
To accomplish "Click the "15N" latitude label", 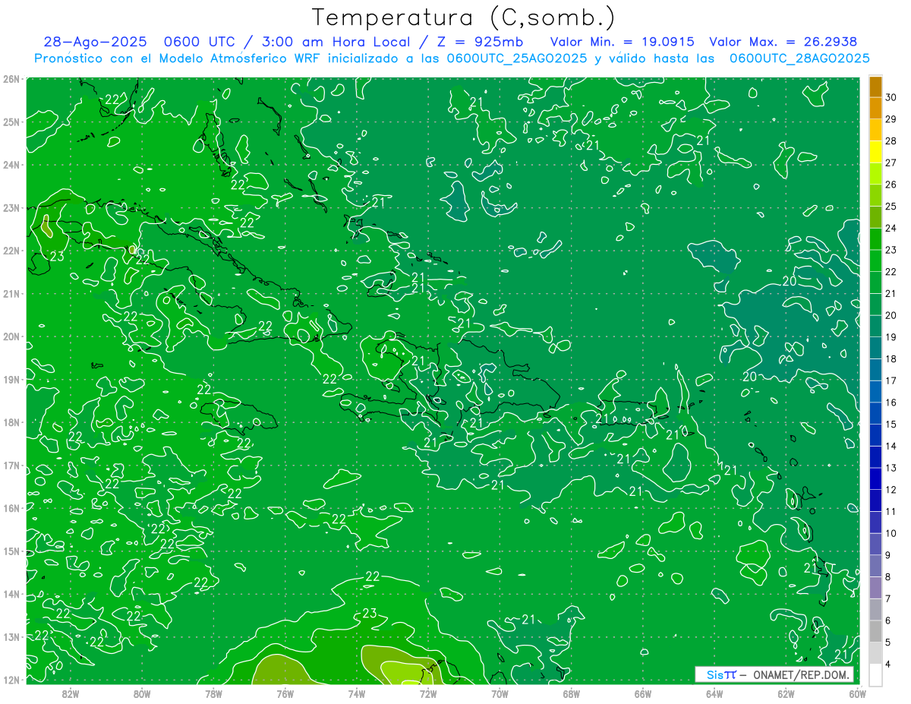I will [11, 551].
